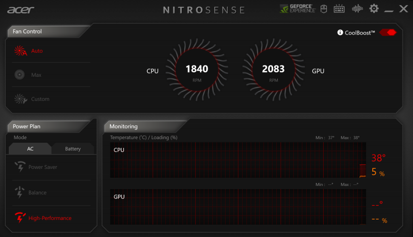The width and height of the screenshot is (413, 237).
Task: Click the GPU temperature monitoring graph
Action: pyautogui.click(x=238, y=207)
